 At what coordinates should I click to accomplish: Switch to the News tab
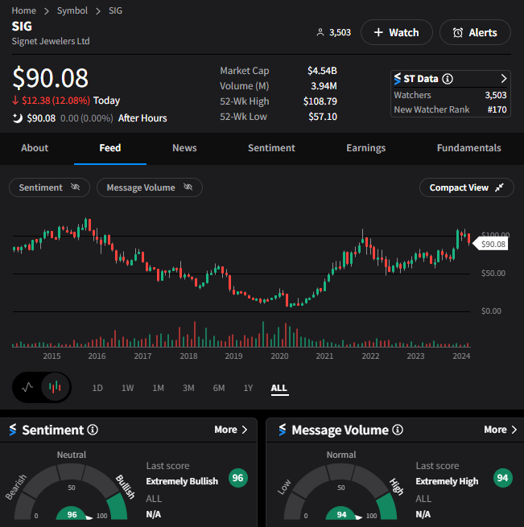184,148
